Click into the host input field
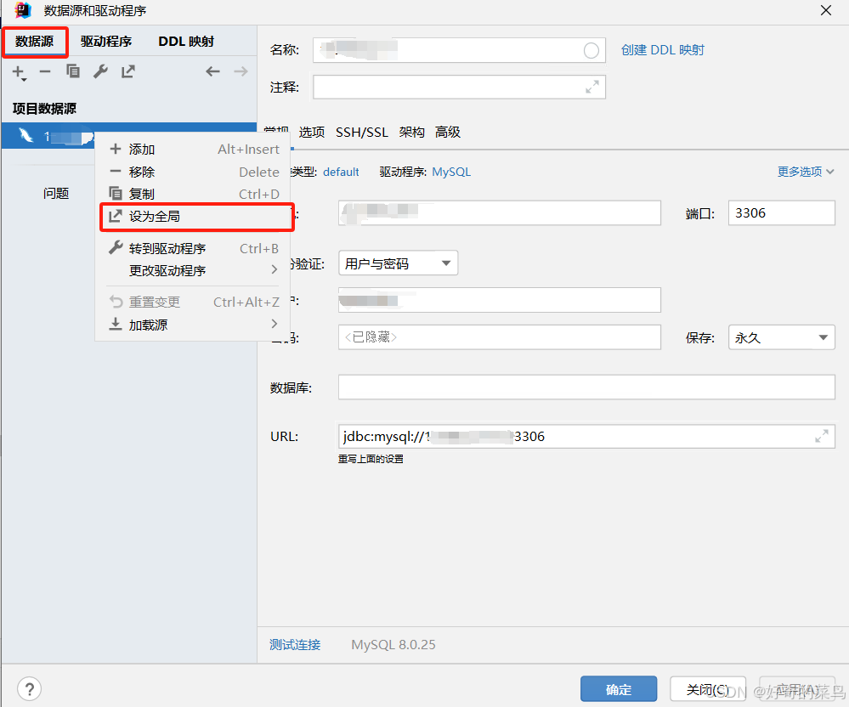 [x=500, y=212]
